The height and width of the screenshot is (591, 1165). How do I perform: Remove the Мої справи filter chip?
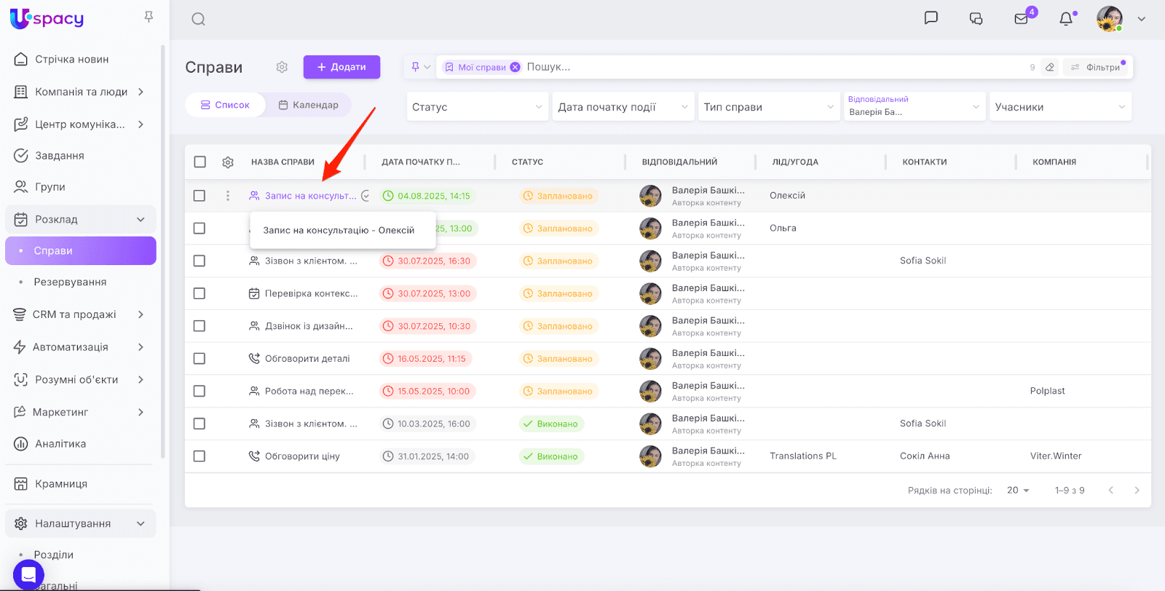click(x=516, y=67)
